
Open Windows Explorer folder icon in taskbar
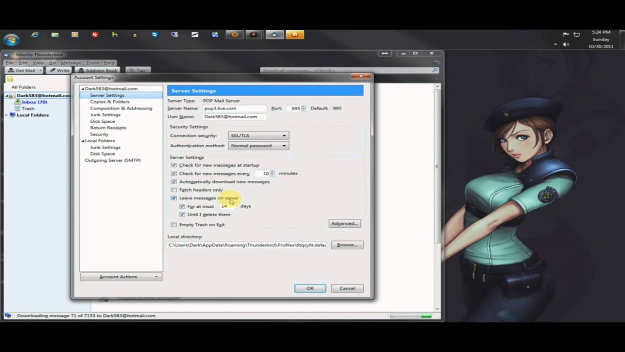coord(55,35)
